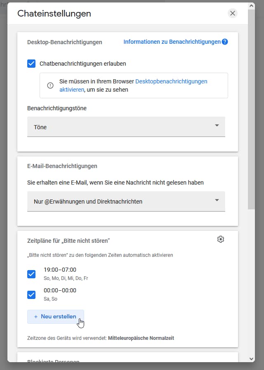This screenshot has height=370, width=264.
Task: Close the Chateinstellungen dialog
Action: tap(233, 14)
